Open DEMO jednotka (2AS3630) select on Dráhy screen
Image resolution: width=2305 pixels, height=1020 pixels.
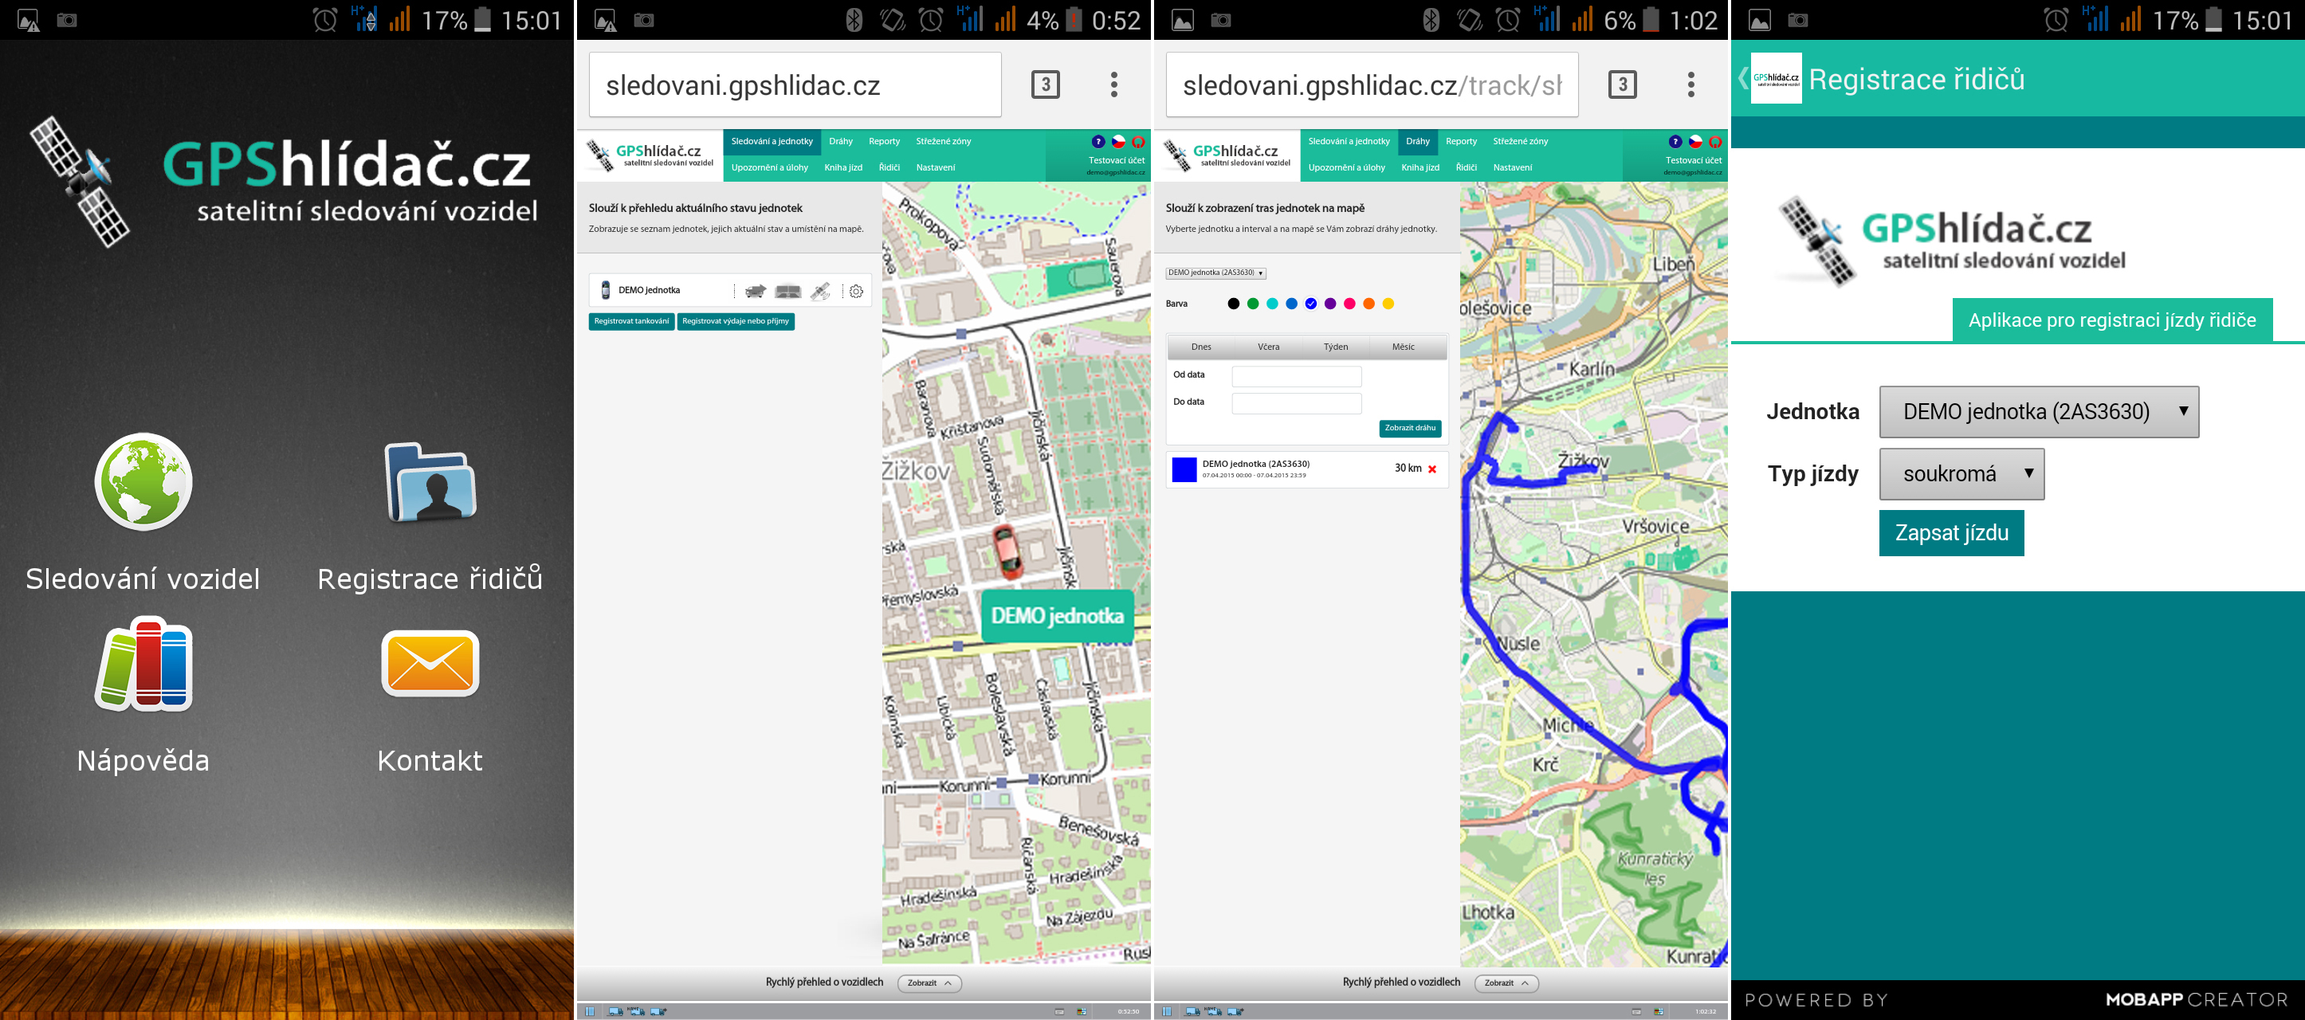(1215, 273)
